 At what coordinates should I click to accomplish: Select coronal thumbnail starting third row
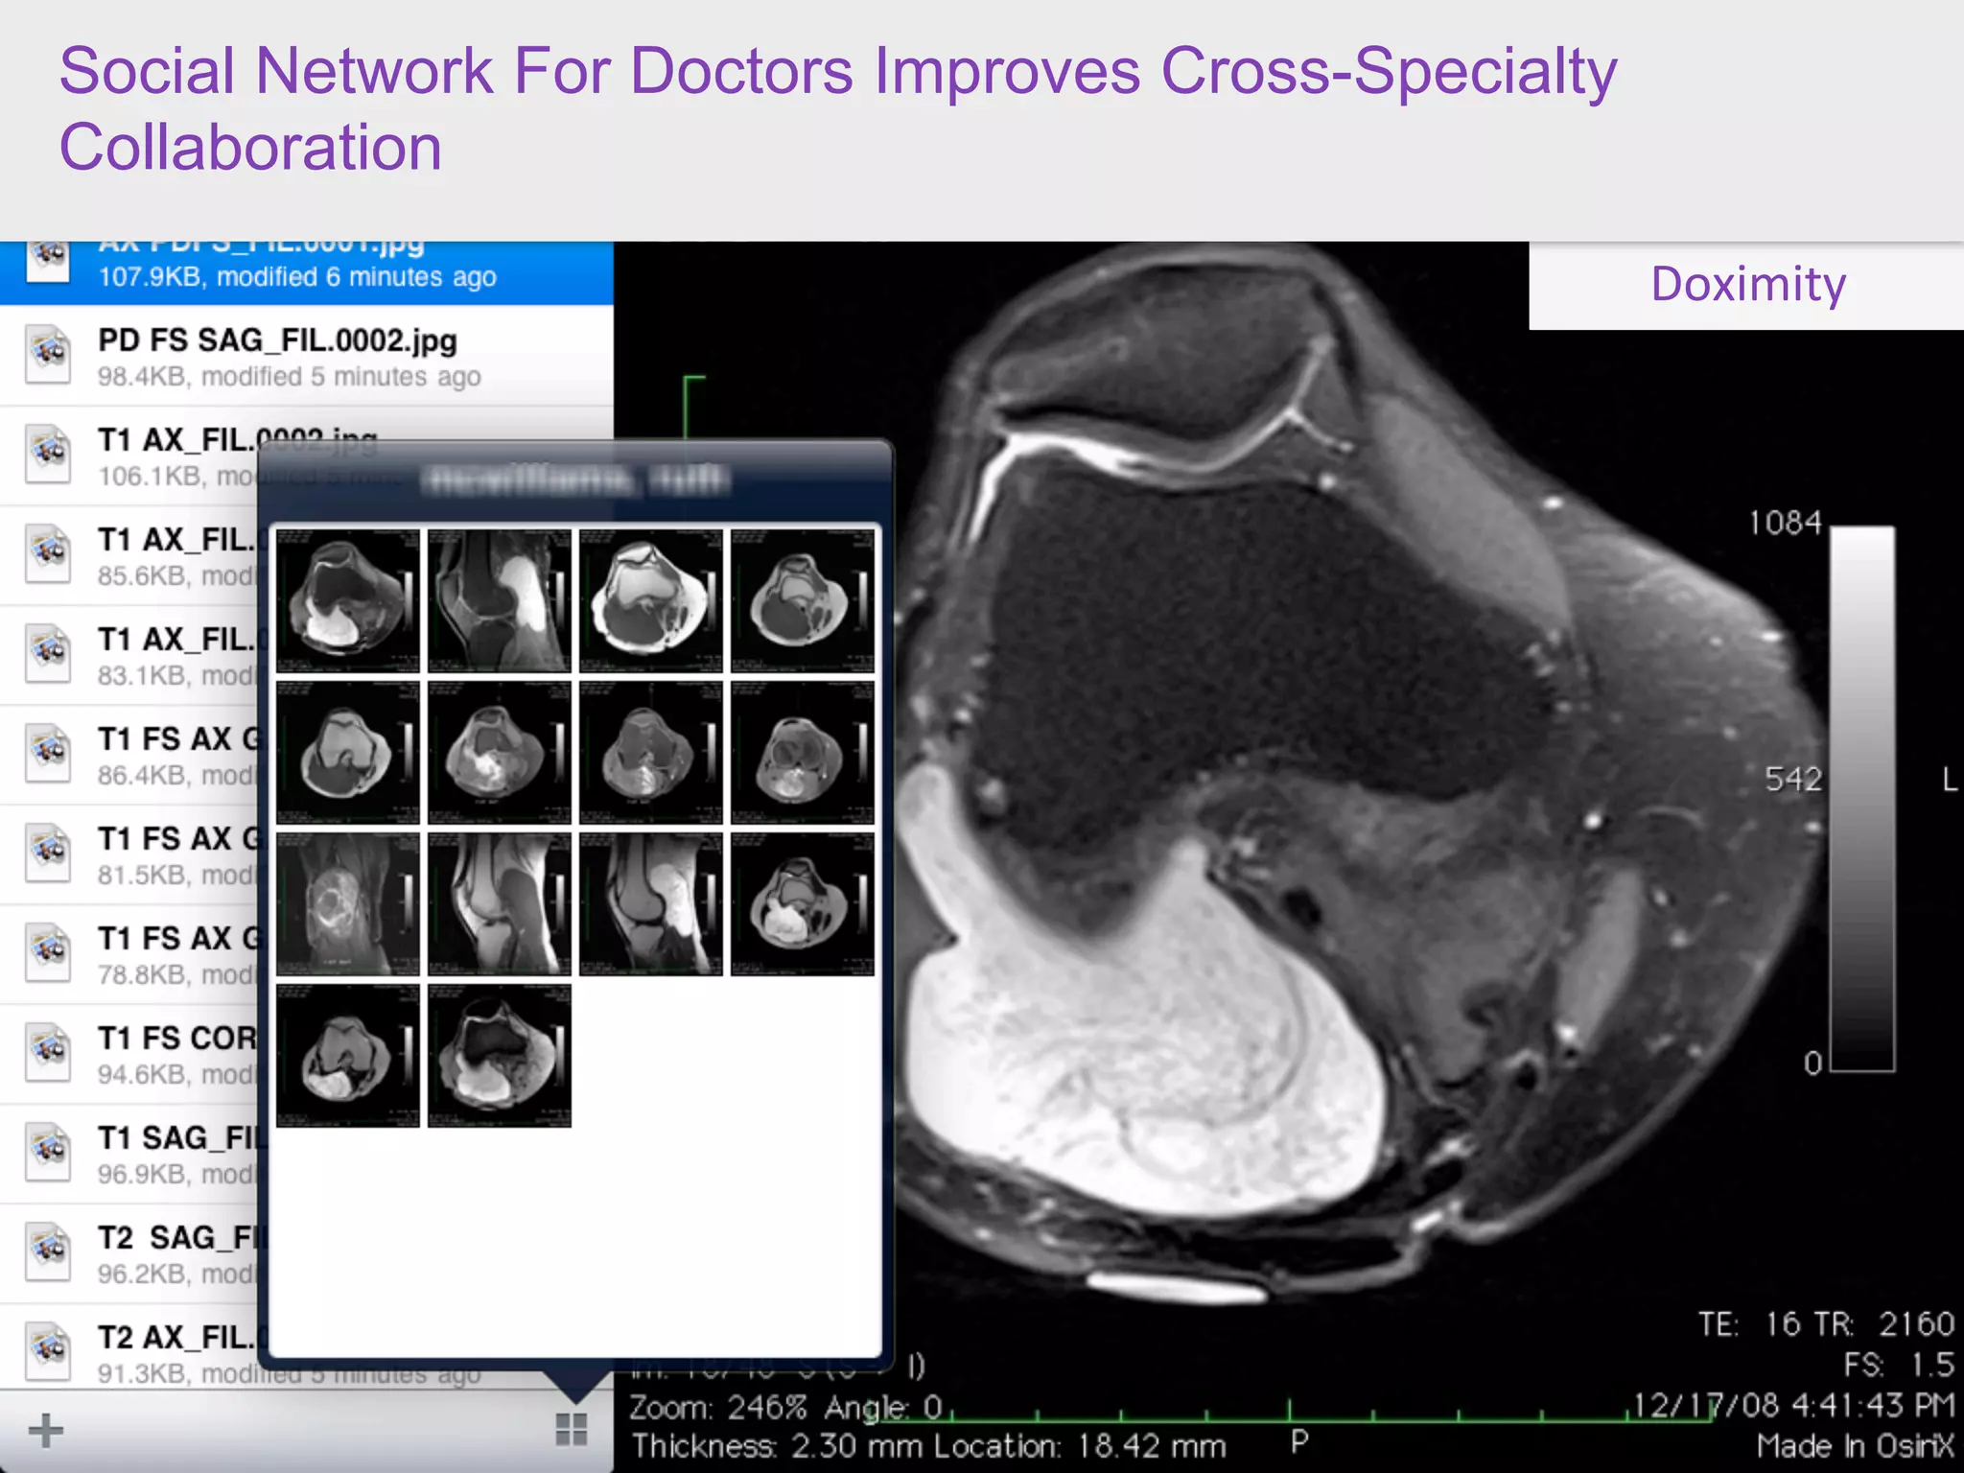click(348, 904)
